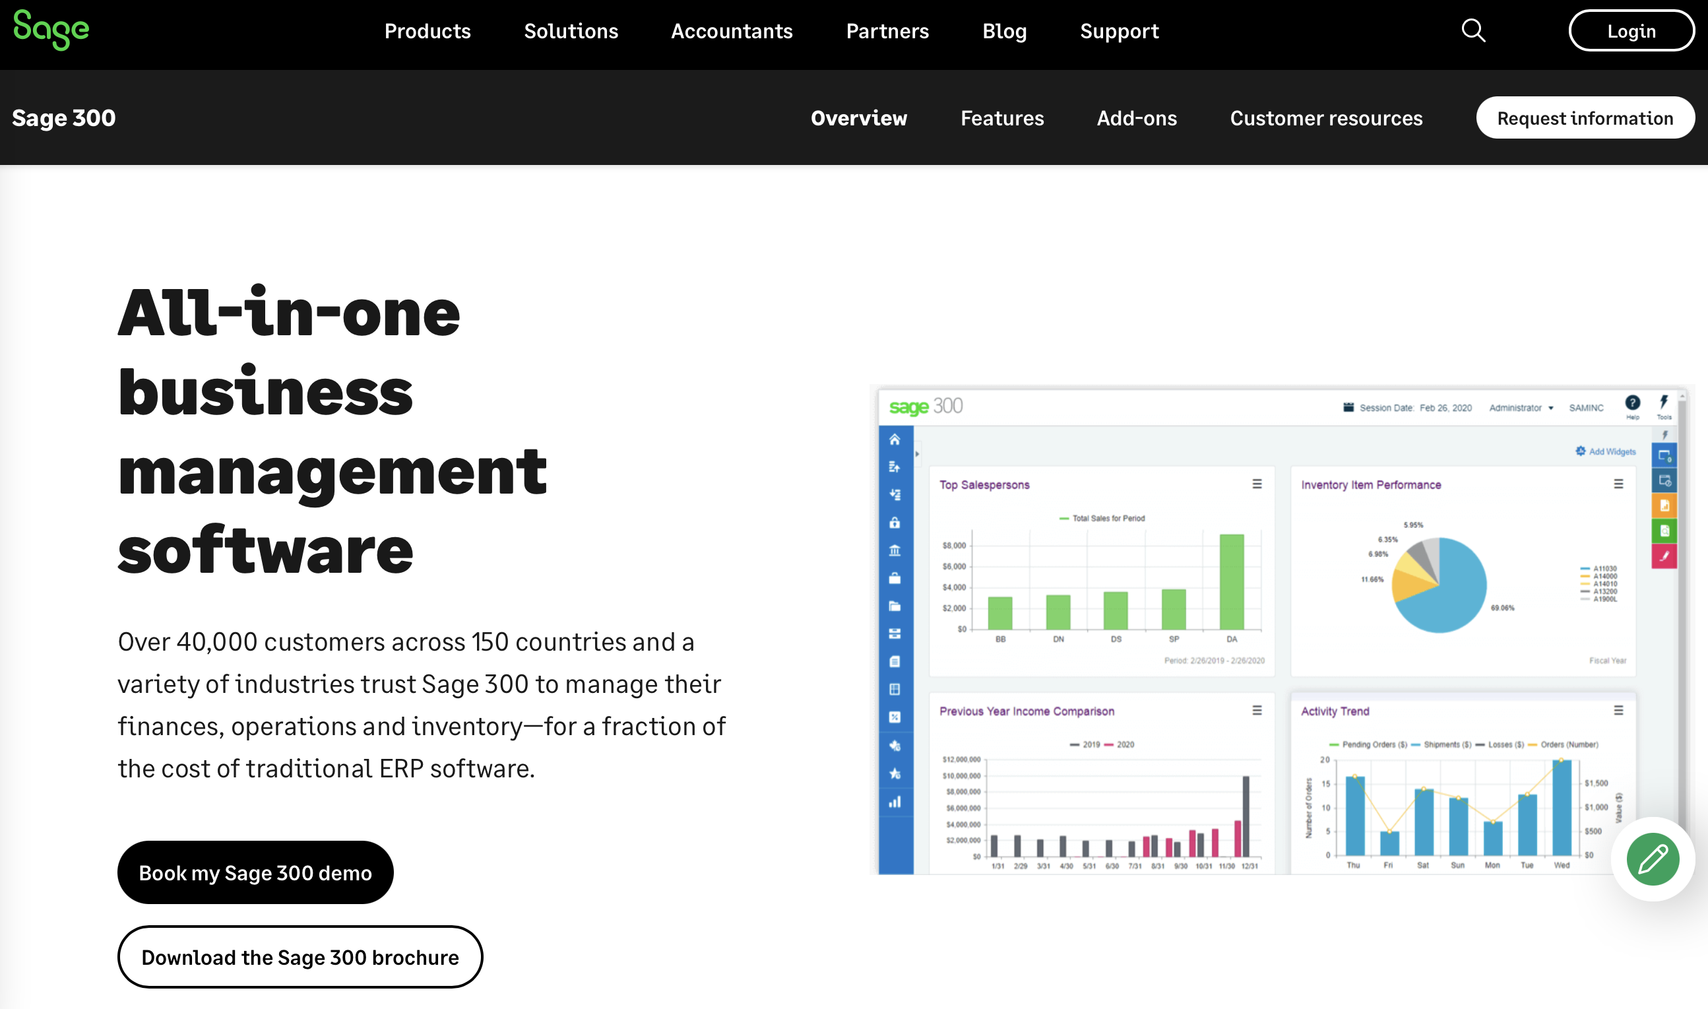Open the Products menu
1708x1009 pixels.
click(x=427, y=31)
